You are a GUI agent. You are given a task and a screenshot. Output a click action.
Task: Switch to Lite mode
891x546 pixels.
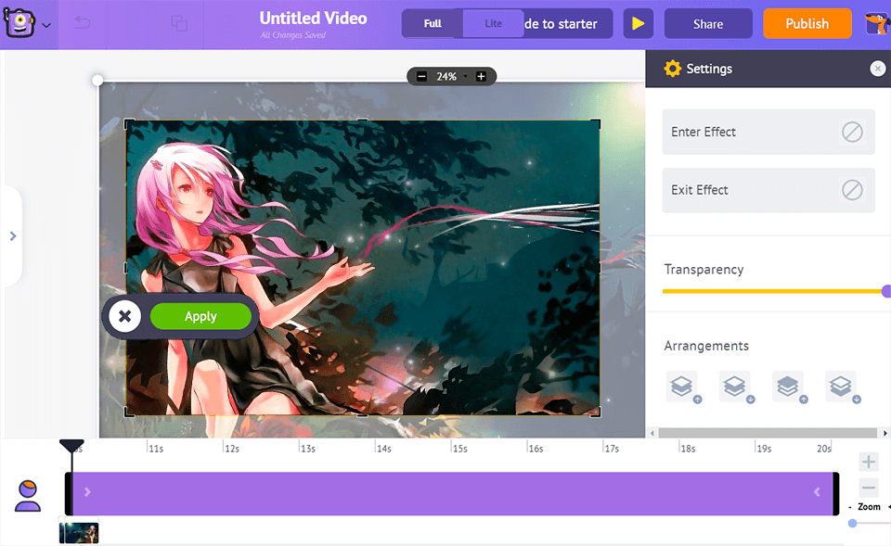click(493, 23)
